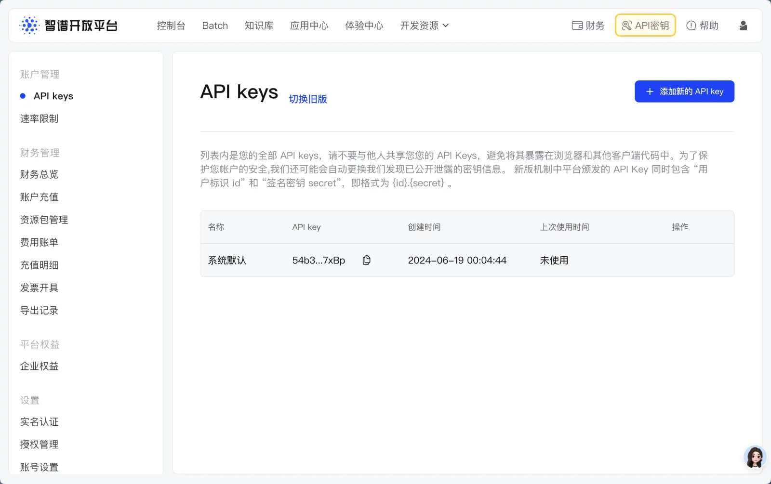Viewport: 771px width, 484px height.
Task: Open 实名认证 under 设置
Action: tap(39, 422)
